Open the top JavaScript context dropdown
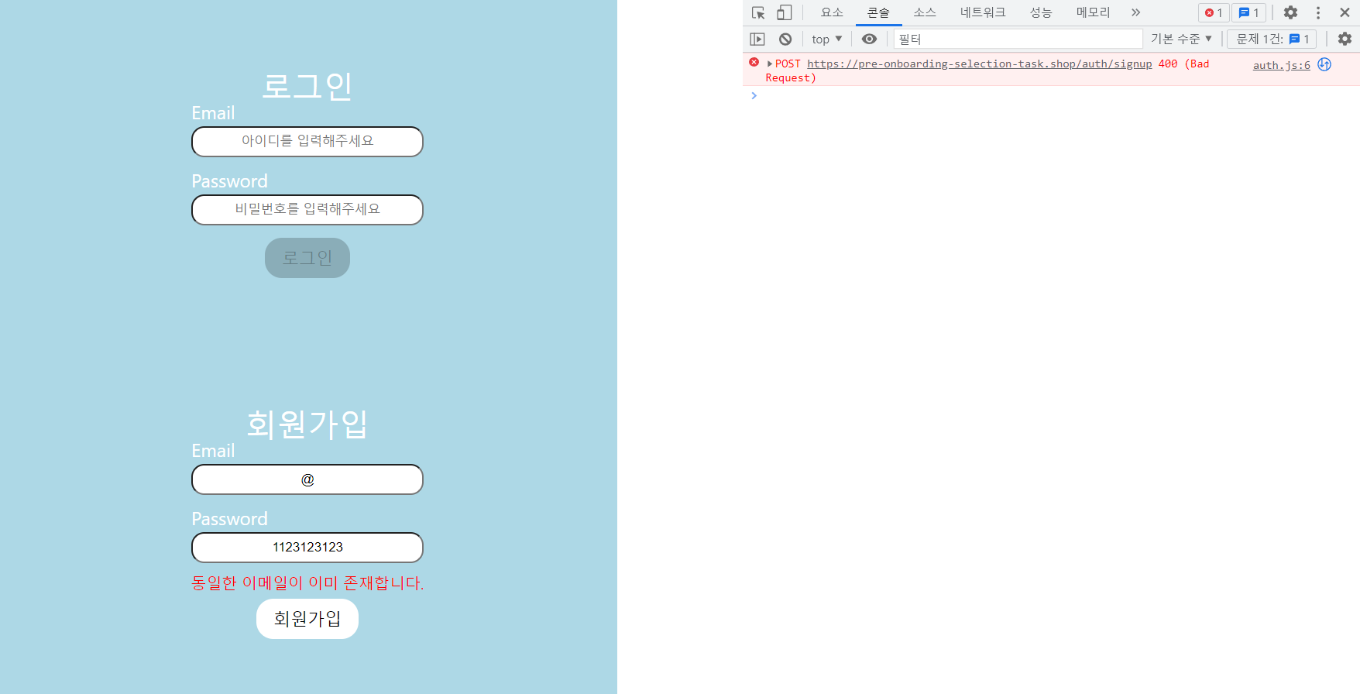 826,39
